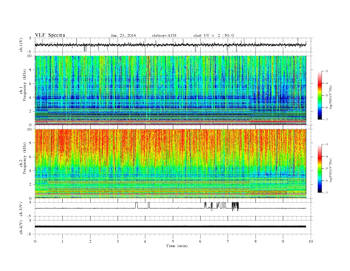Click the ch.3 pulse near 3.7 minutes
Viewport: 350px width, 271px height.
pyautogui.click(x=137, y=205)
